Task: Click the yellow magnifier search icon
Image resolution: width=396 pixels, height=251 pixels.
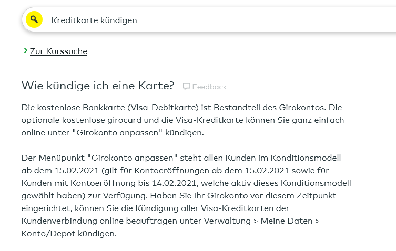Action: (x=34, y=20)
